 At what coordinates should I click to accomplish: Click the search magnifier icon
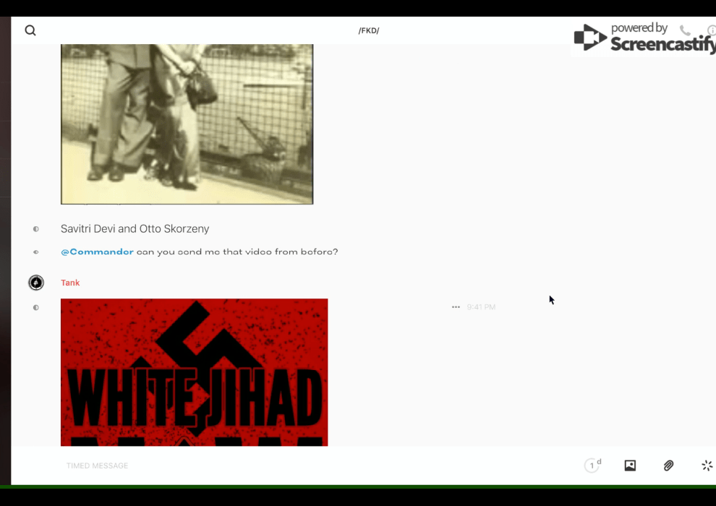point(30,30)
